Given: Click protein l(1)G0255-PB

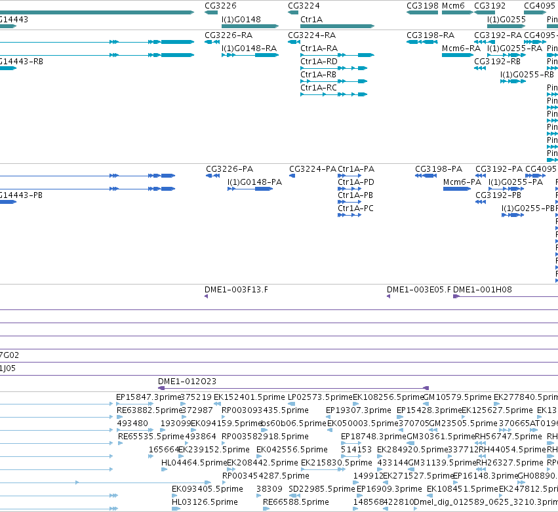Looking at the screenshot, I should [528, 208].
